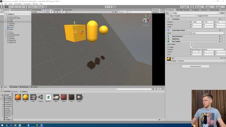Select the red Ramp material asset
226x127 pixels.
pyautogui.click(x=64, y=97)
